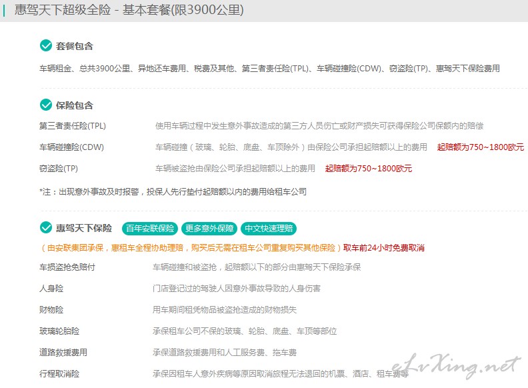Viewport: 528px width, 388px height.
Task: Click the 第三者责任险(TPL) row label
Action: tap(73, 125)
